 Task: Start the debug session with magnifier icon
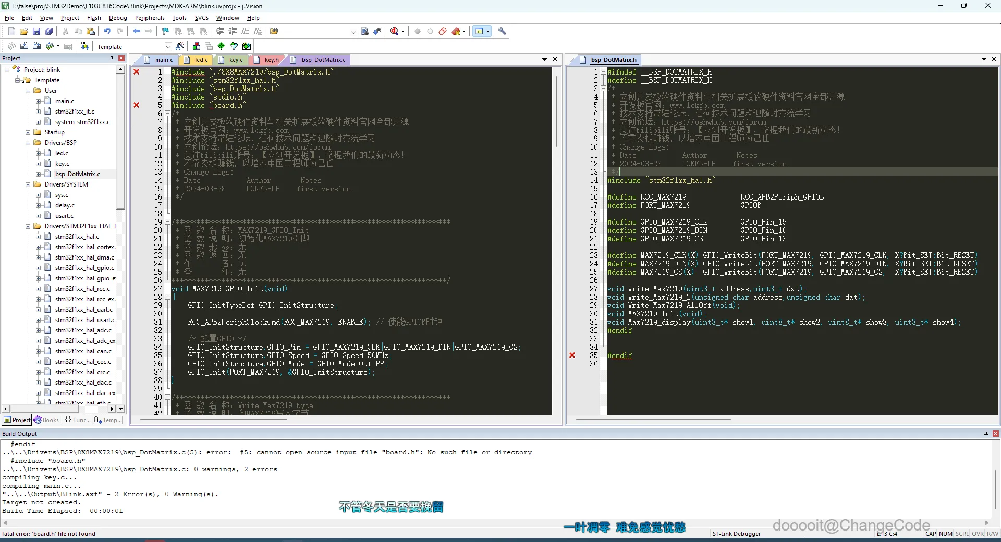pyautogui.click(x=395, y=31)
